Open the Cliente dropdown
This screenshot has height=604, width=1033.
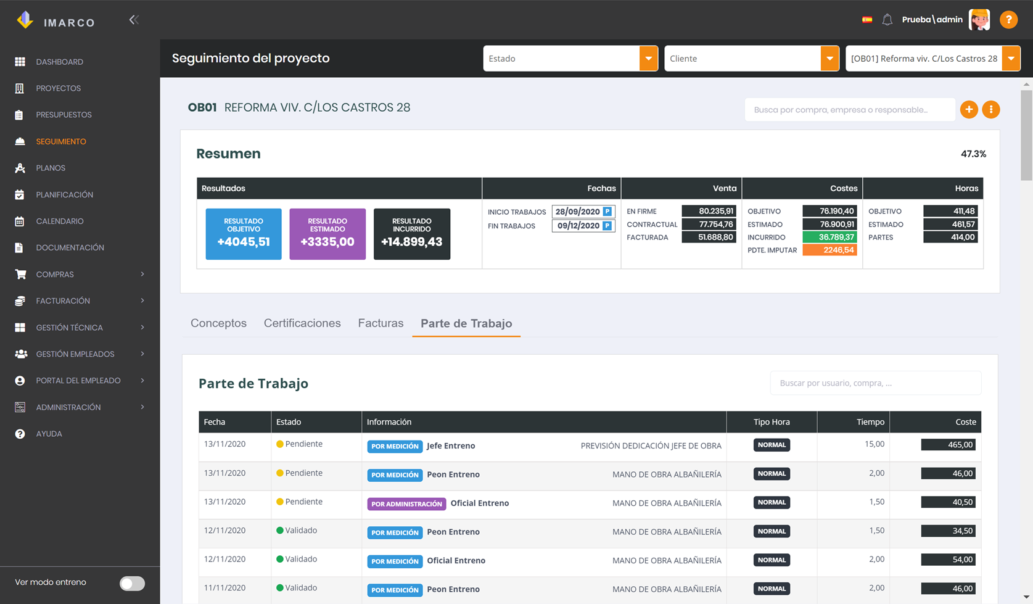(x=752, y=59)
